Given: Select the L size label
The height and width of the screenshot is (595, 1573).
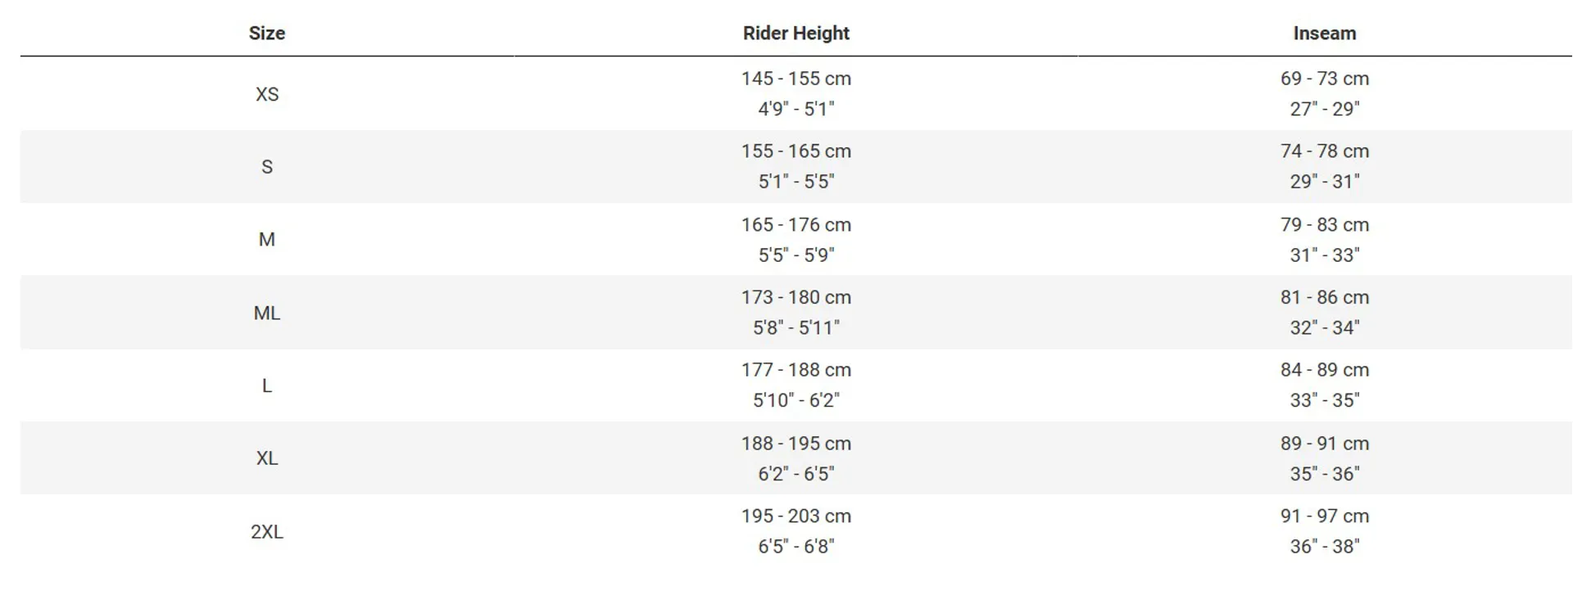Looking at the screenshot, I should pos(267,385).
